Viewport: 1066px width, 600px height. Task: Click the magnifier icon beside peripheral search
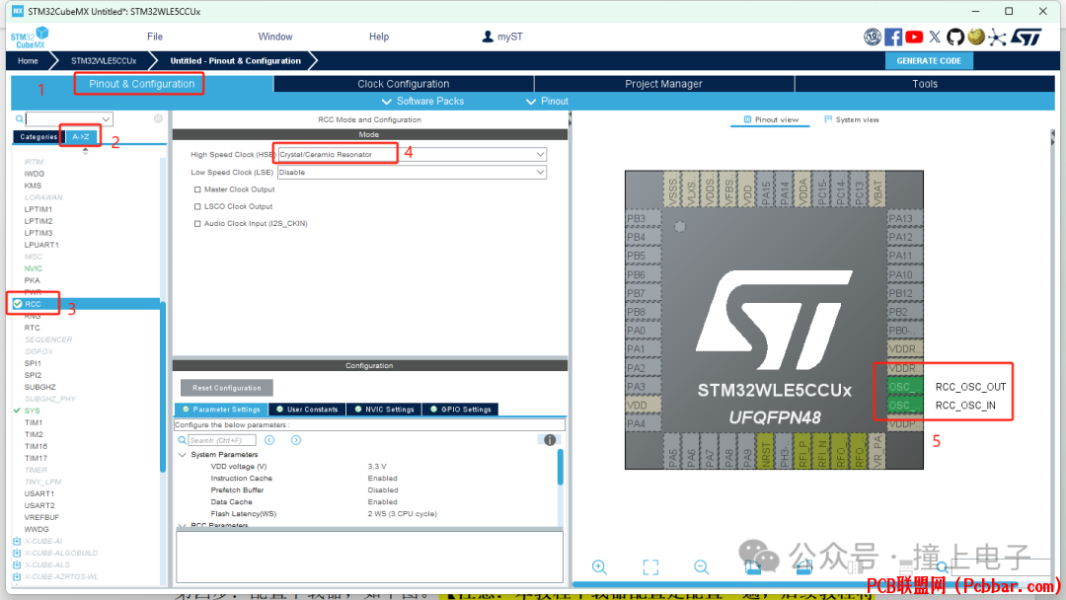pyautogui.click(x=20, y=118)
